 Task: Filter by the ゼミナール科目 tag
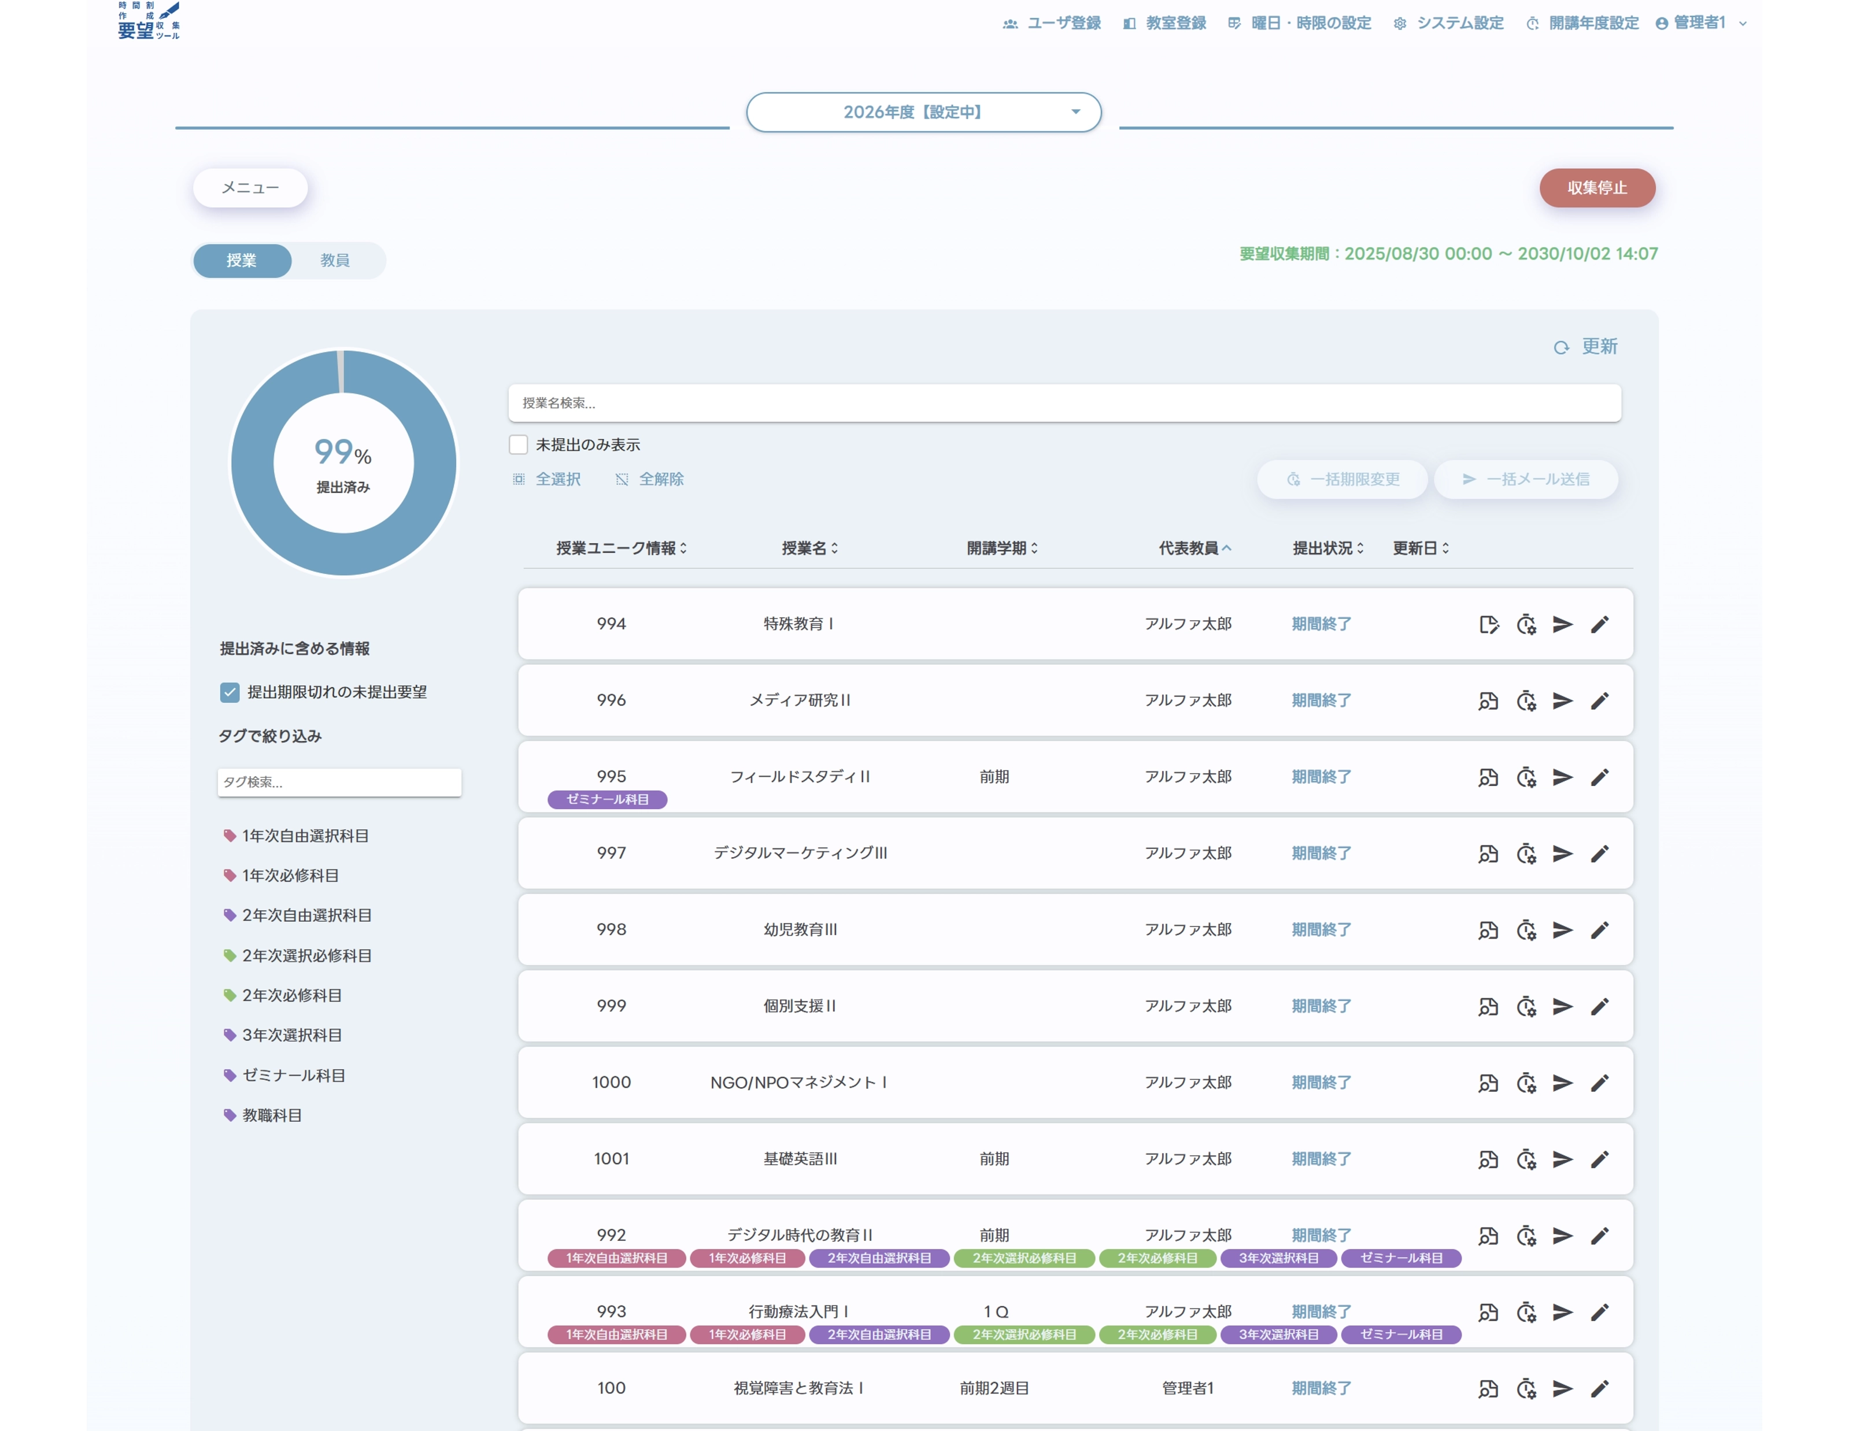pyautogui.click(x=293, y=1075)
